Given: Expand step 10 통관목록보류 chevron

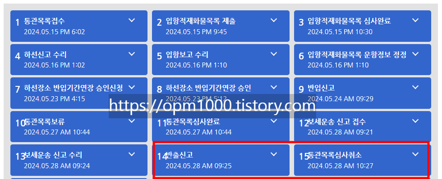Looking at the screenshot, I should 132,121.
